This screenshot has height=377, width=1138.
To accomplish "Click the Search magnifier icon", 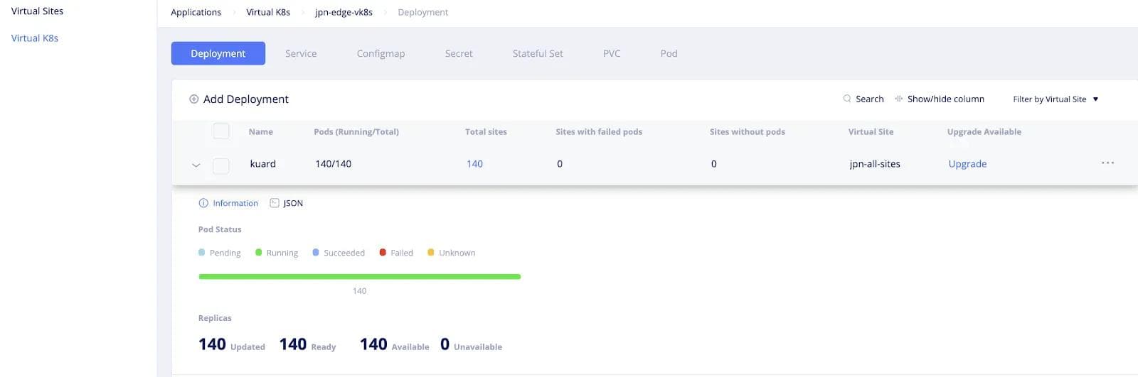I will (846, 99).
